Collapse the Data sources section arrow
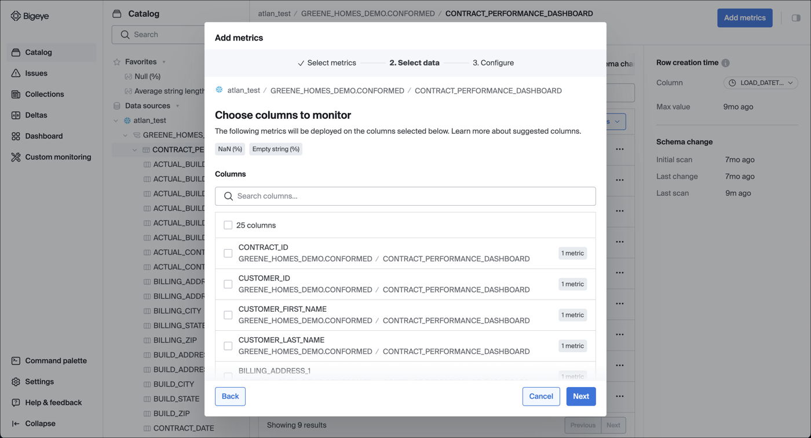Screen dimensions: 811x438 pyautogui.click(x=177, y=106)
